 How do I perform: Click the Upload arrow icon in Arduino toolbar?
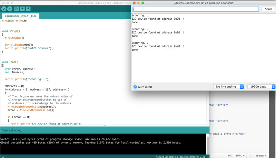10,9
